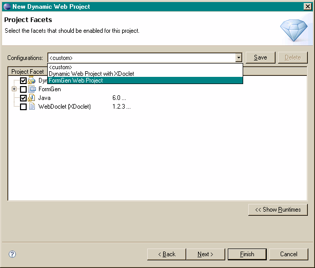Screen dimensions: 315x268
Task: Expand the FormGen tree node
Action: click(x=14, y=89)
